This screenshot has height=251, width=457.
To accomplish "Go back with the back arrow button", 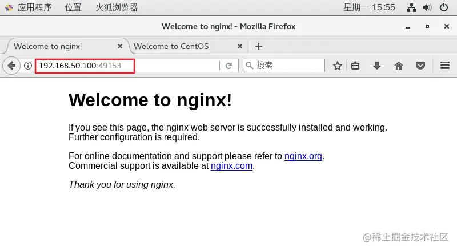I will point(11,66).
